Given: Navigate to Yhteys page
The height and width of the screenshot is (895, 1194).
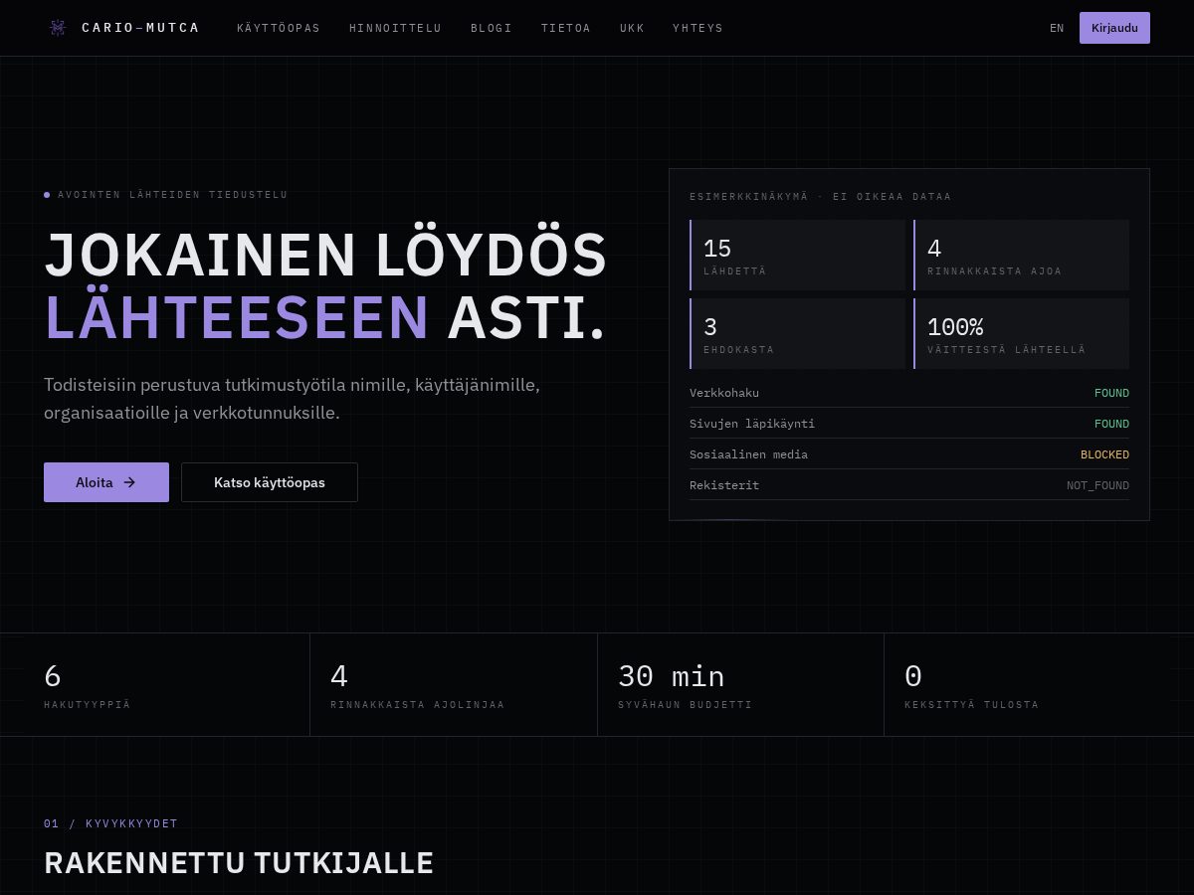Looking at the screenshot, I should (x=697, y=28).
